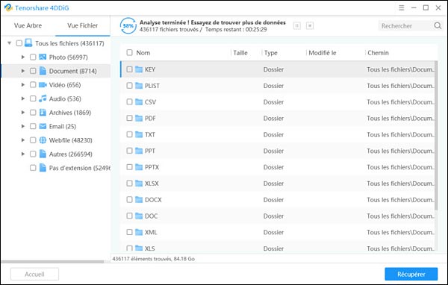The width and height of the screenshot is (448, 285).
Task: Sort by the Type column header
Action: [x=271, y=52]
